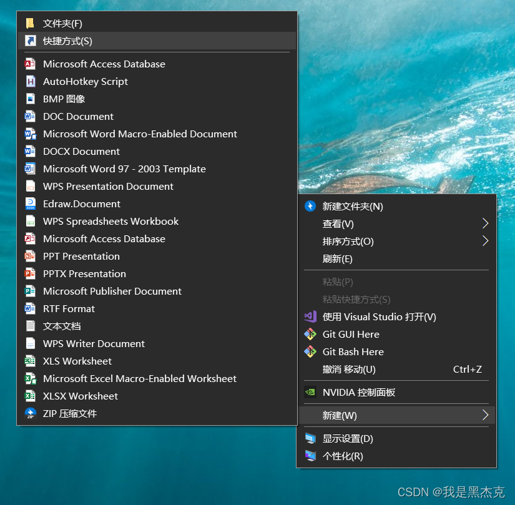
Task: Click the Excel icon beside XLSX Worksheet
Action: point(30,396)
